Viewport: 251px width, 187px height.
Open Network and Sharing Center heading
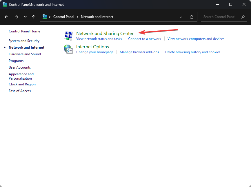(105, 34)
